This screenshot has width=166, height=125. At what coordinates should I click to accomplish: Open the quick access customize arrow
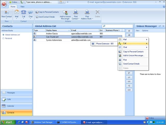(x=68, y=2)
